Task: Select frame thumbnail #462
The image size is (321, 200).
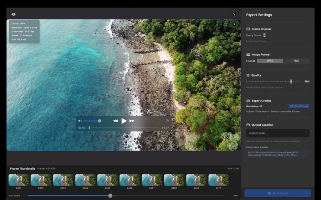Action: tap(41, 180)
